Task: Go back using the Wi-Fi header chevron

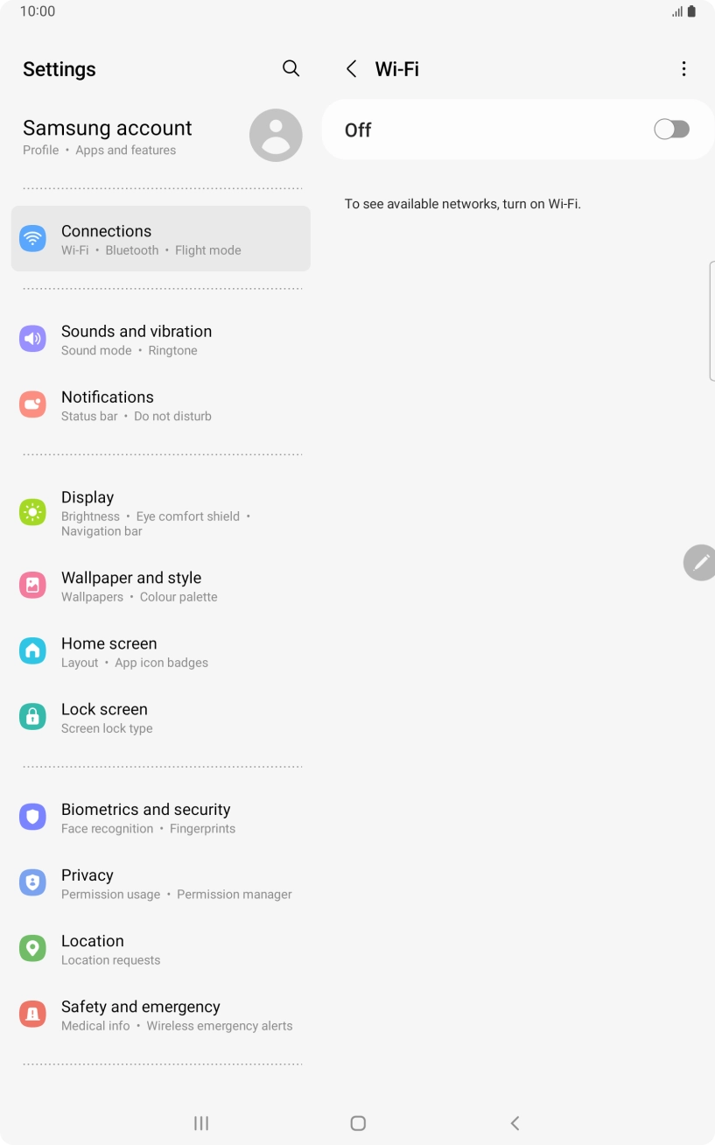Action: (351, 69)
